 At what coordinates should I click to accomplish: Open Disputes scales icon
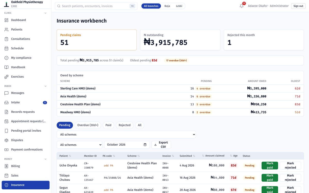click(6, 140)
